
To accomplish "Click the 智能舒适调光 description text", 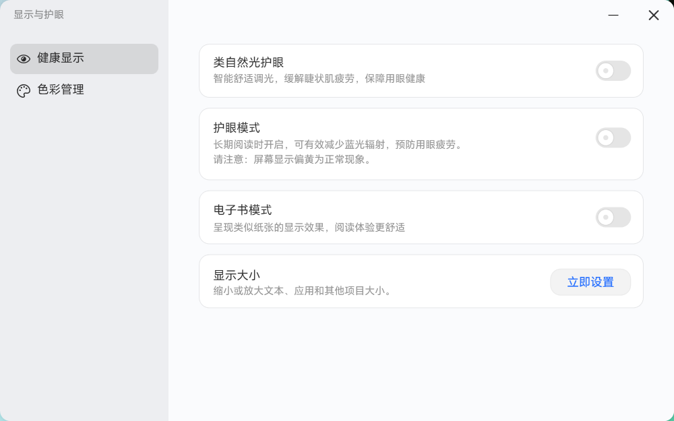I will pos(319,79).
